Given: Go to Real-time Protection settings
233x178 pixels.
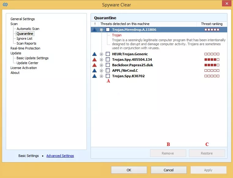Looking at the screenshot, I should click(x=25, y=48).
